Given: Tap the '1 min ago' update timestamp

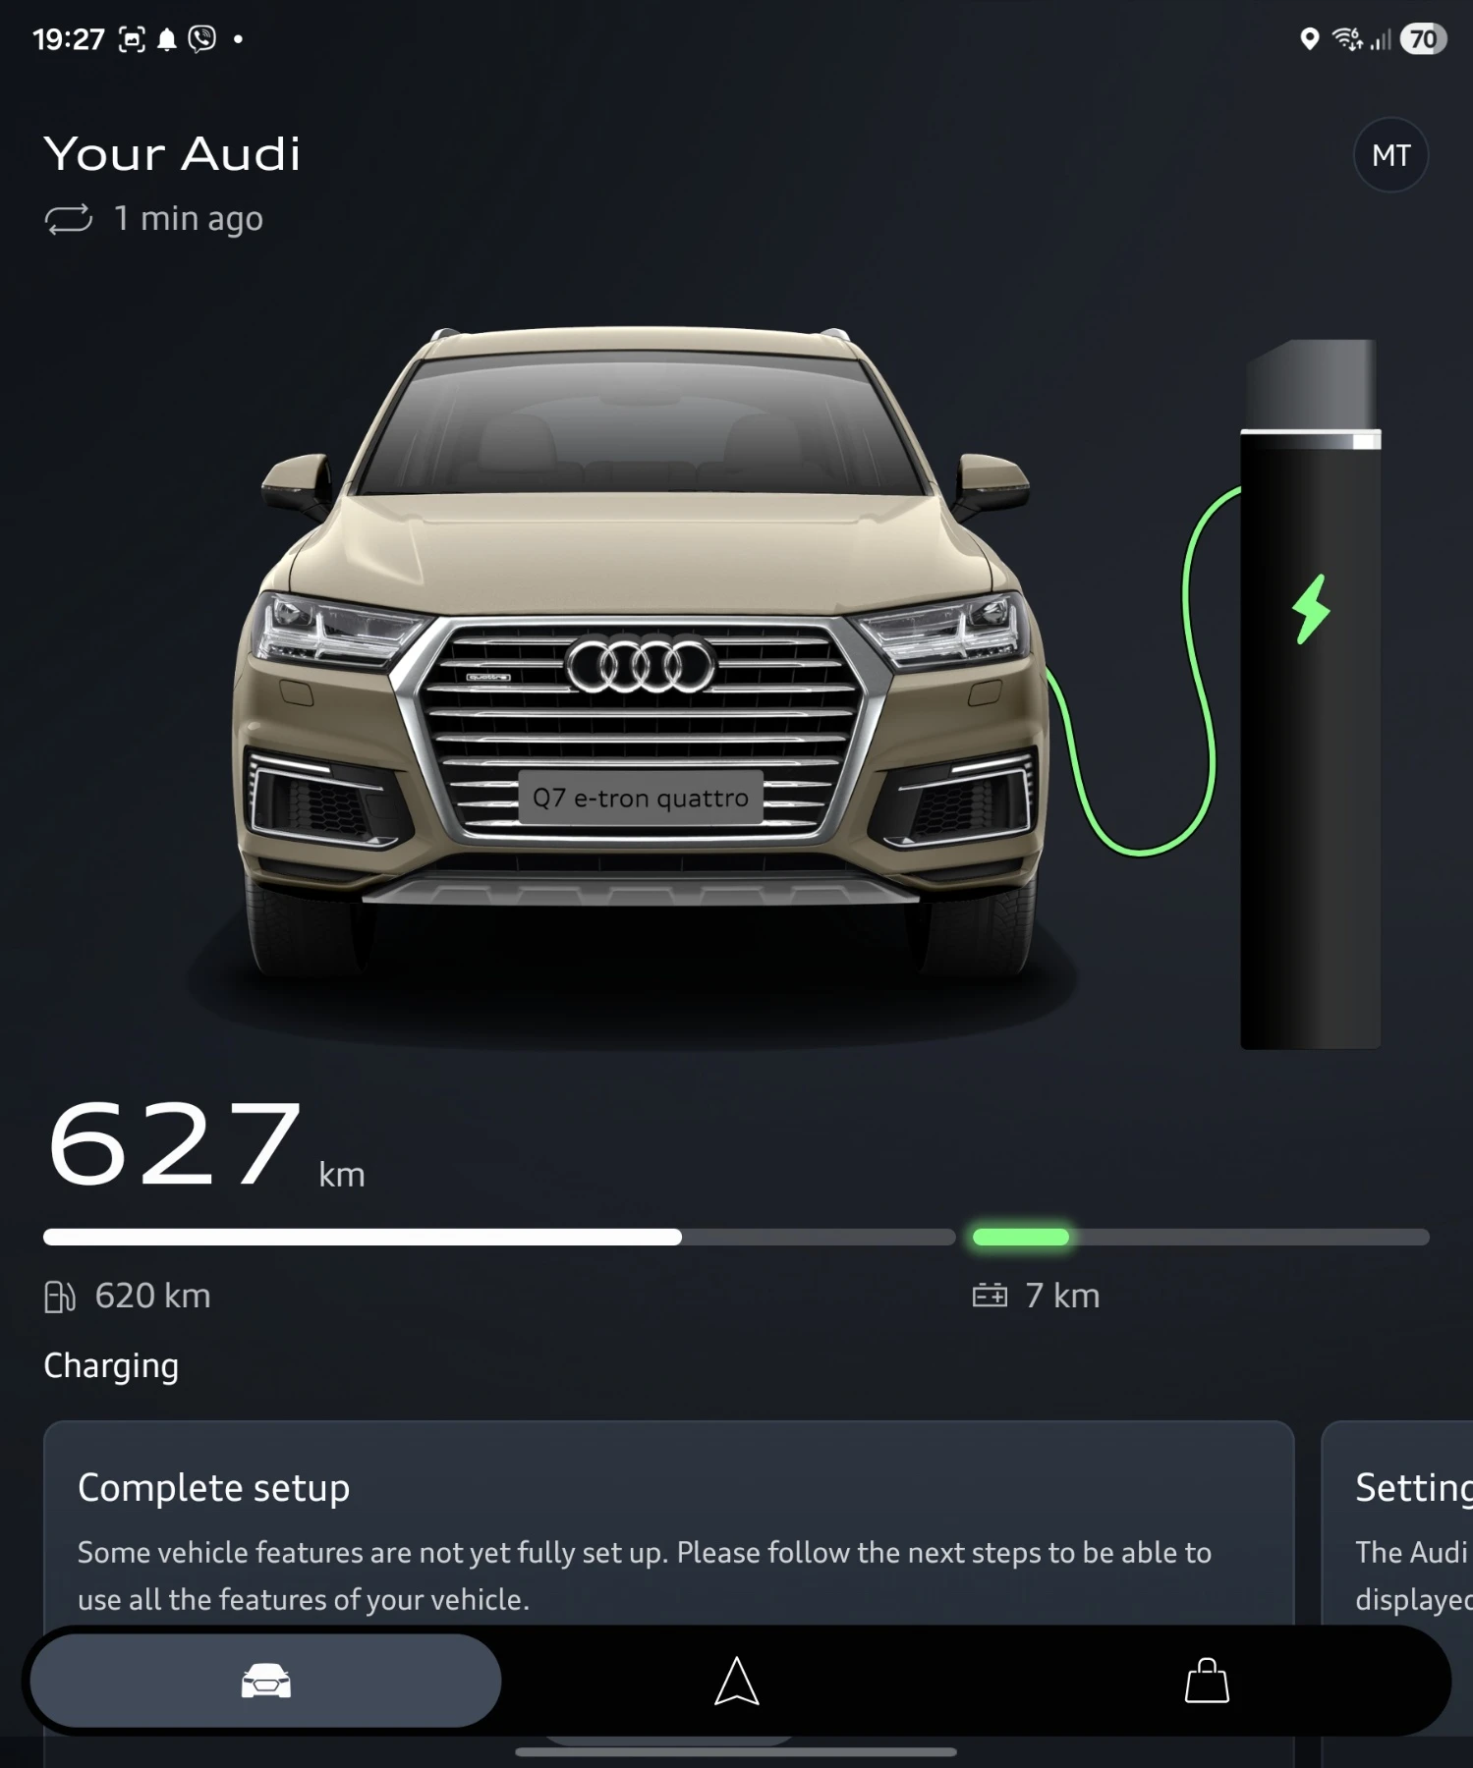Looking at the screenshot, I should click(188, 218).
